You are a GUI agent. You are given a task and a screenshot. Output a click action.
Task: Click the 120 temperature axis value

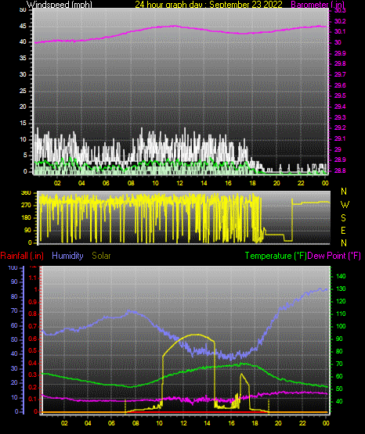pyautogui.click(x=341, y=301)
